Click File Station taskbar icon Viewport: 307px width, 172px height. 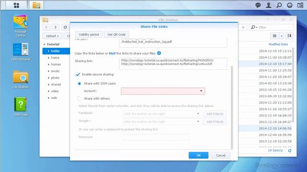36,5
